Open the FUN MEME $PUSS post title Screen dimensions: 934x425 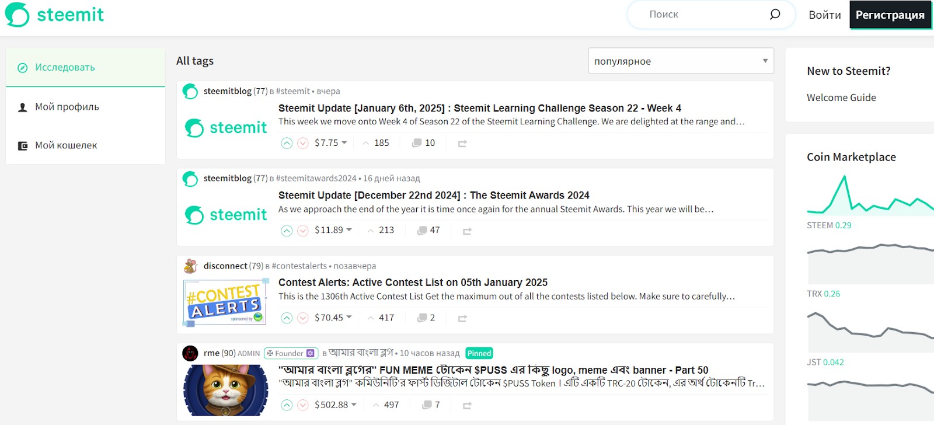(493, 370)
